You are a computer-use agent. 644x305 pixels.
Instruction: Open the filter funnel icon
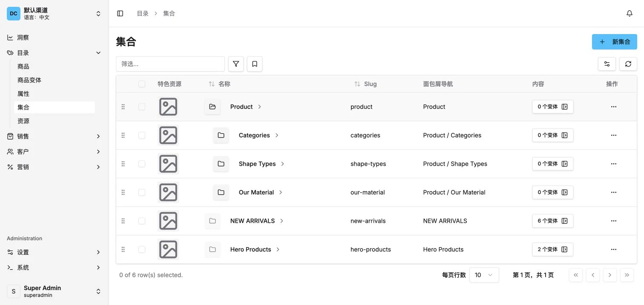pyautogui.click(x=236, y=64)
